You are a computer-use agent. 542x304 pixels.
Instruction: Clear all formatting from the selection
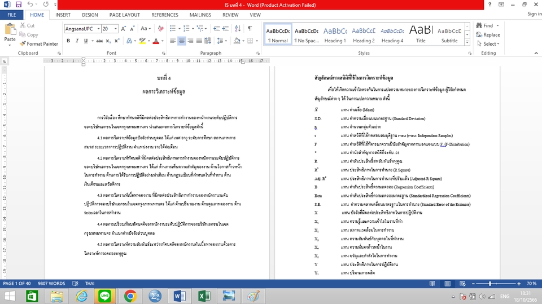click(161, 29)
